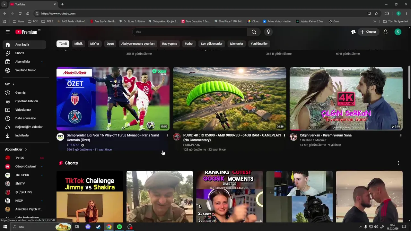Viewport: 411px width, 231px height.
Task: Click the YouTube Premium logo
Action: pyautogui.click(x=27, y=32)
